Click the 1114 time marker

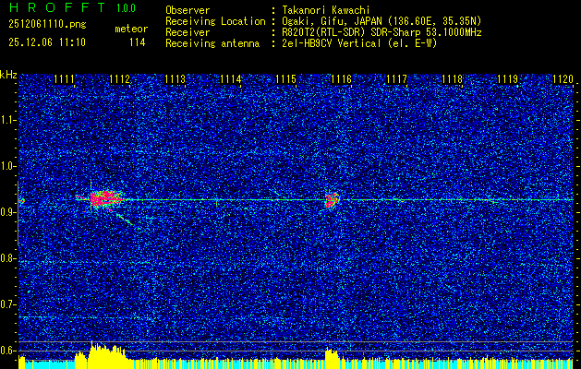click(231, 79)
